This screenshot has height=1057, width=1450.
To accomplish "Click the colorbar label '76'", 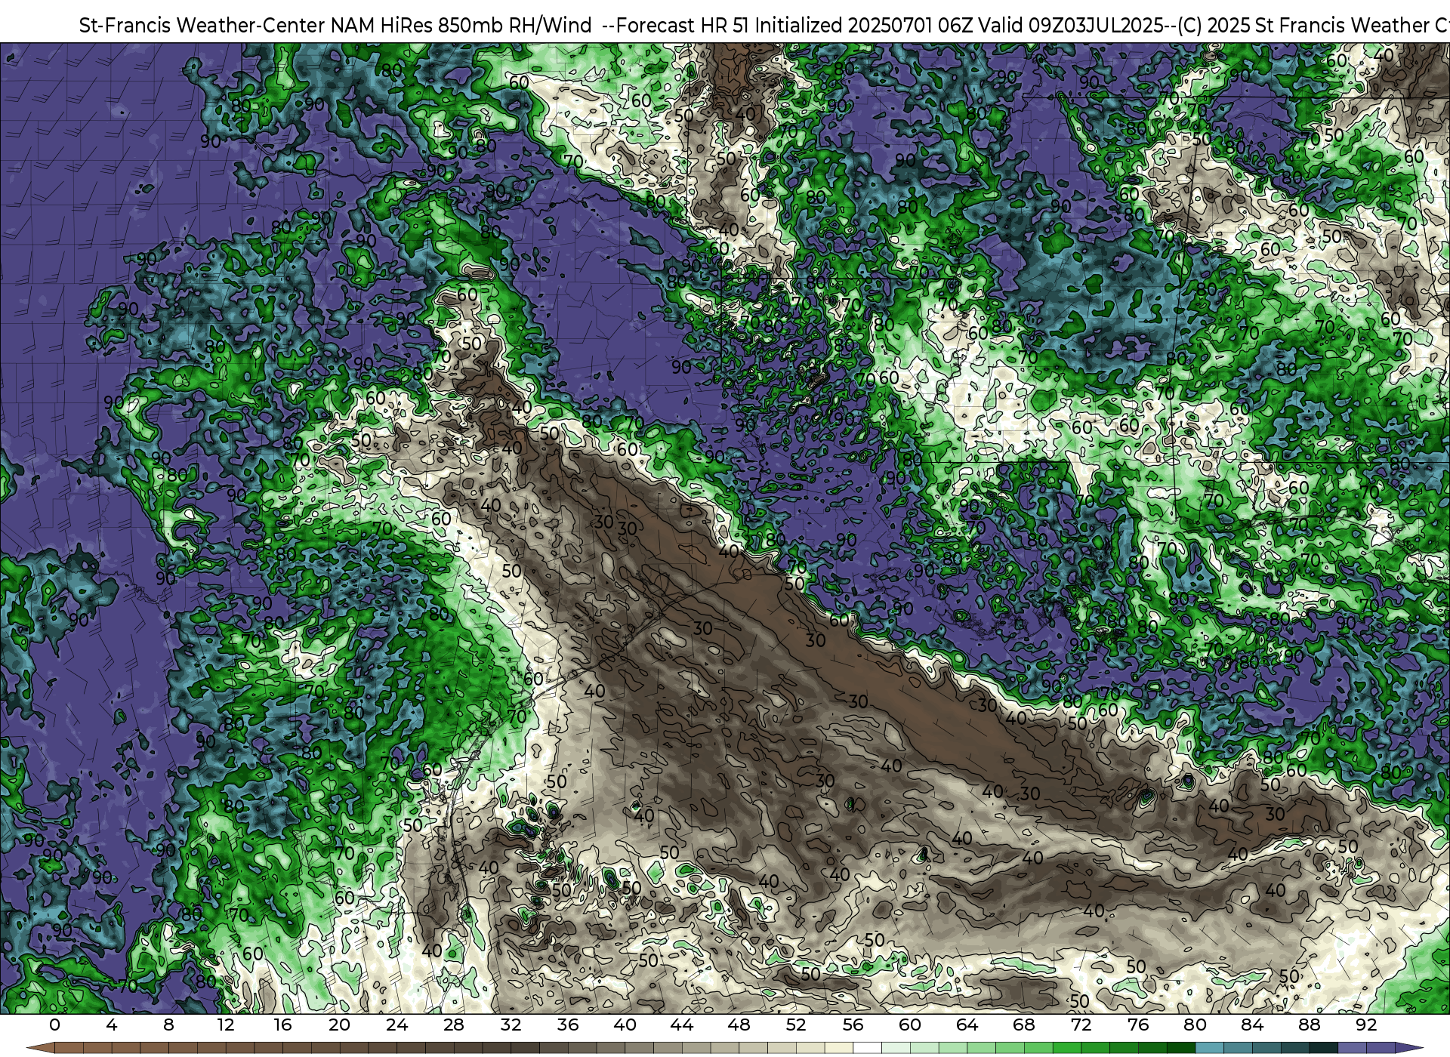I will pyautogui.click(x=1138, y=1025).
